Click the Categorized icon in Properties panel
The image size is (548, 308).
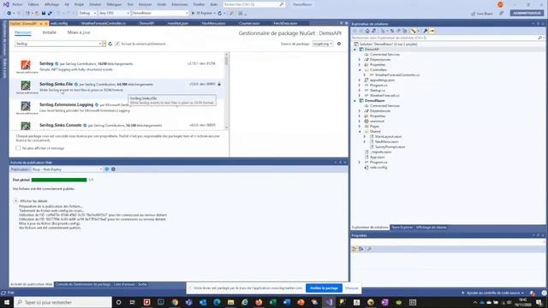[354, 249]
